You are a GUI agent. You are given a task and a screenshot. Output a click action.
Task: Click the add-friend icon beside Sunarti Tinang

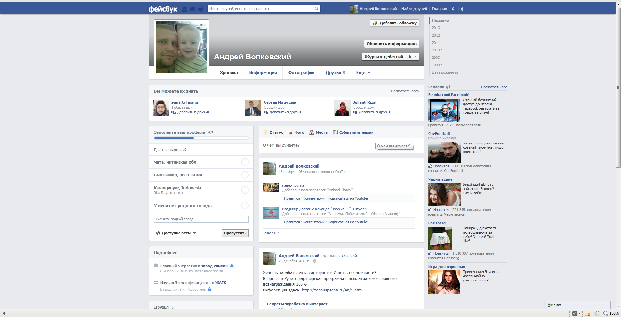tap(174, 112)
